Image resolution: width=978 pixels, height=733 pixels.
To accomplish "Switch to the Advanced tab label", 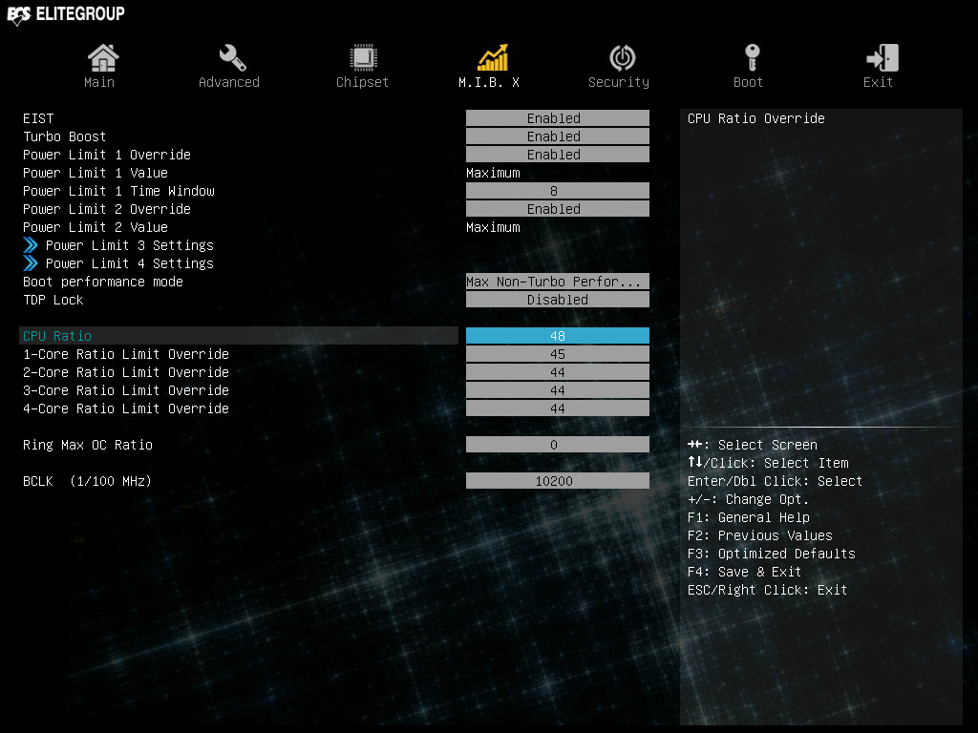I will [x=229, y=82].
